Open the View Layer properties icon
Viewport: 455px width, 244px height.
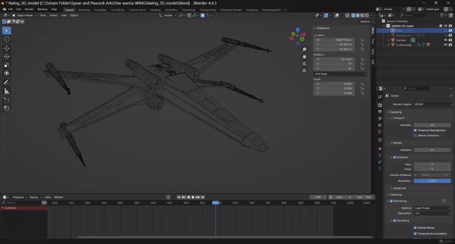(380, 118)
